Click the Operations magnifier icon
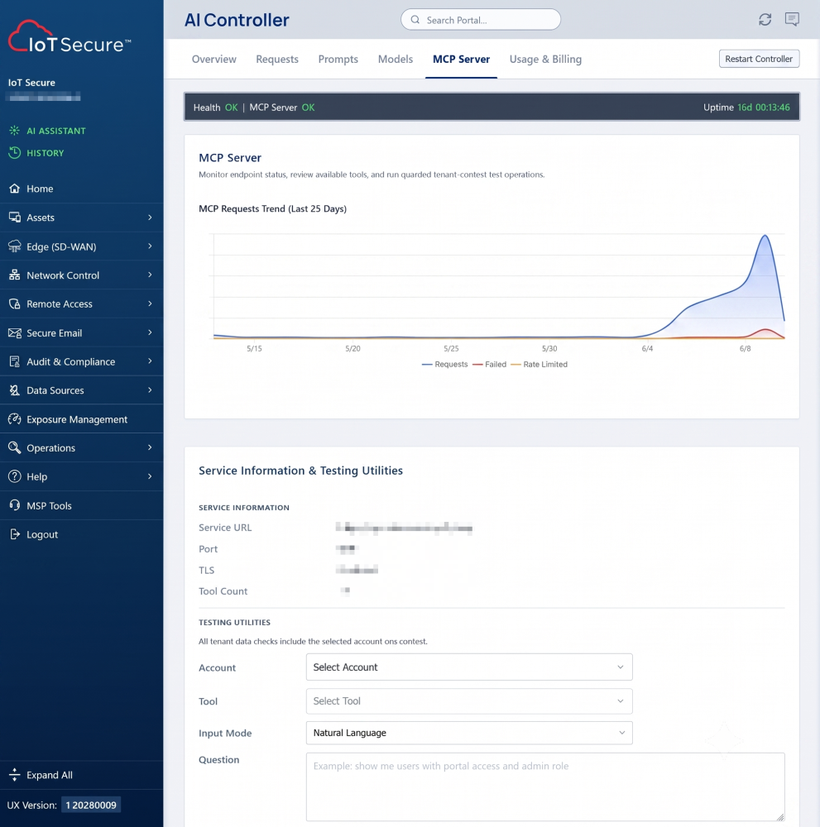820x827 pixels. coord(15,447)
